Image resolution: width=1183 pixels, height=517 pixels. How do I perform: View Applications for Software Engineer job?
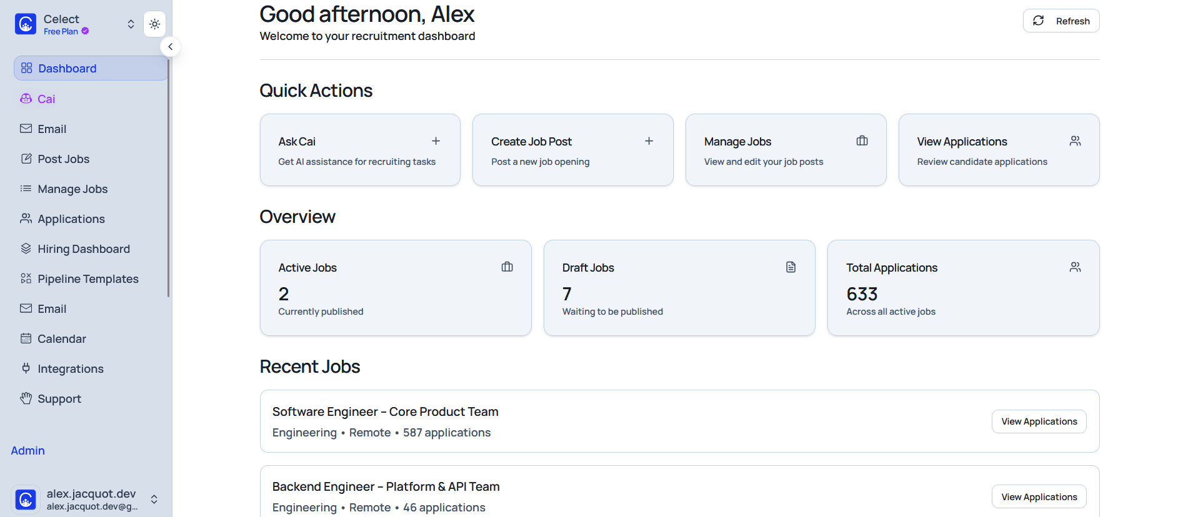(x=1039, y=421)
